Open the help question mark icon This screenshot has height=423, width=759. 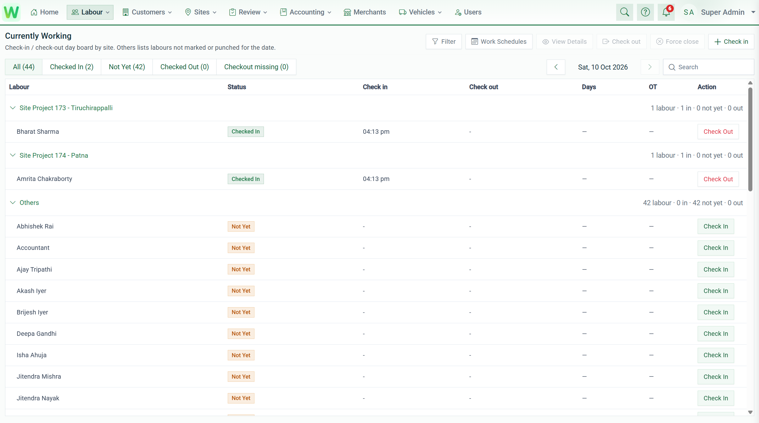point(645,12)
